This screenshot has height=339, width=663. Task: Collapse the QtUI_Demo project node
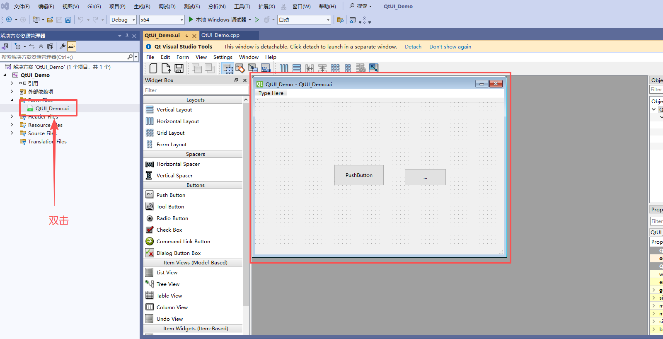5,75
